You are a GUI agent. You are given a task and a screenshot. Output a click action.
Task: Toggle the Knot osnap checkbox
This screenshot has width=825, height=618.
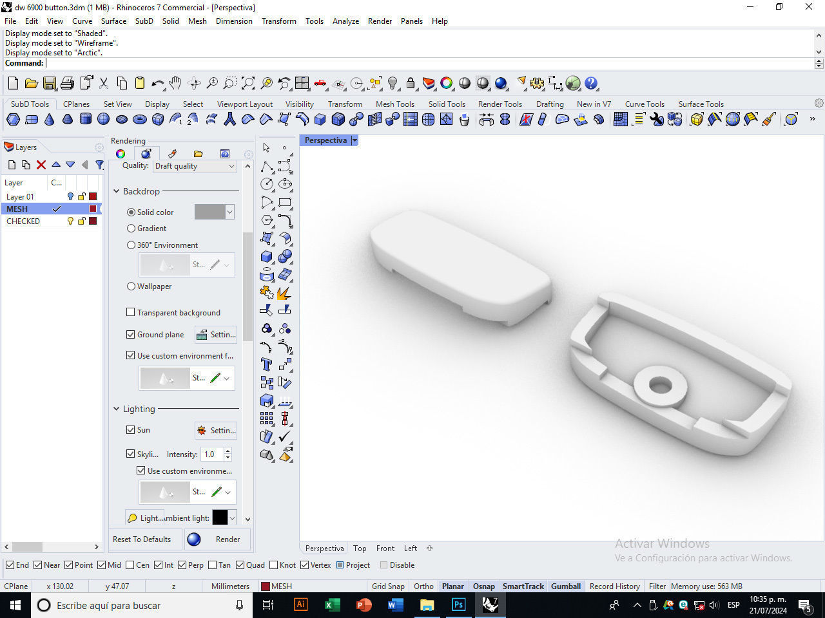tap(274, 565)
